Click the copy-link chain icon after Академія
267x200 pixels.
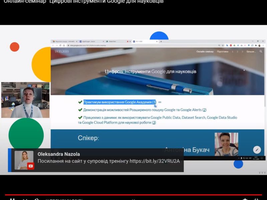click(160, 102)
